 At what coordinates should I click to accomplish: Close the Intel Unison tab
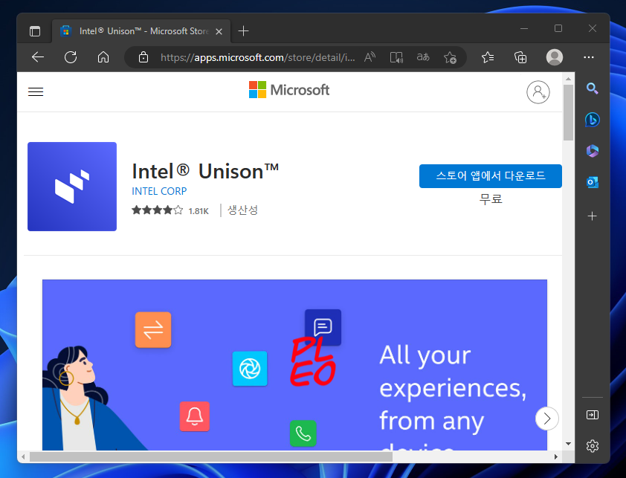click(219, 31)
